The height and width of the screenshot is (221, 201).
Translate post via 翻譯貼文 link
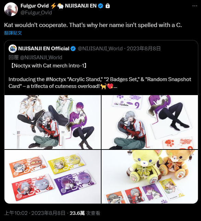pyautogui.click(x=13, y=33)
